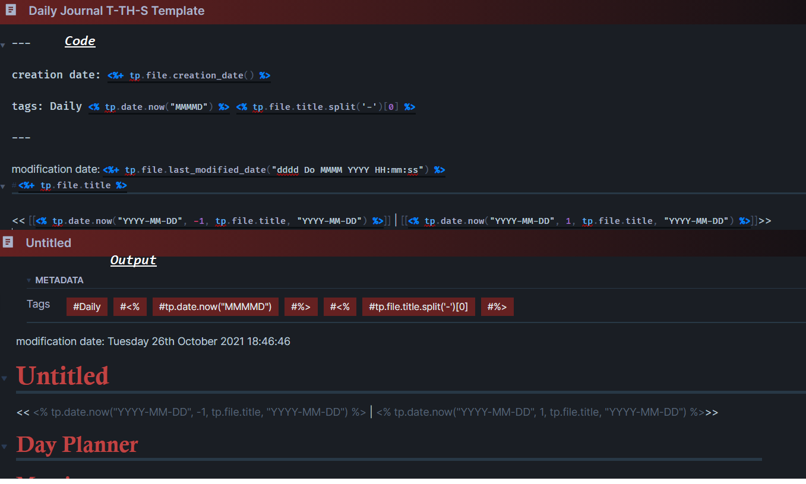Viewport: 806px width, 484px height.
Task: Click the note icon beside "Daily Journal T-TH-S Template"
Action: tap(10, 10)
